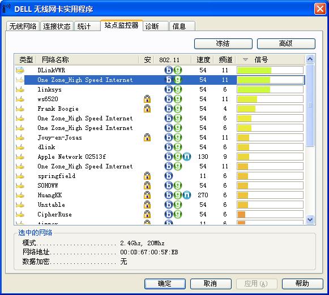The width and height of the screenshot is (329, 295).
Task: Open the 高级 settings button
Action: click(286, 44)
